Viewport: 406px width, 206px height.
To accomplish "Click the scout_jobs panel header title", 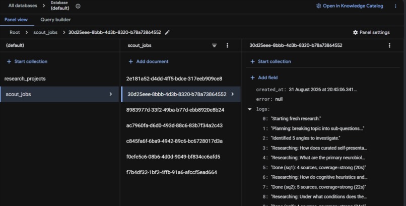I will coord(140,45).
